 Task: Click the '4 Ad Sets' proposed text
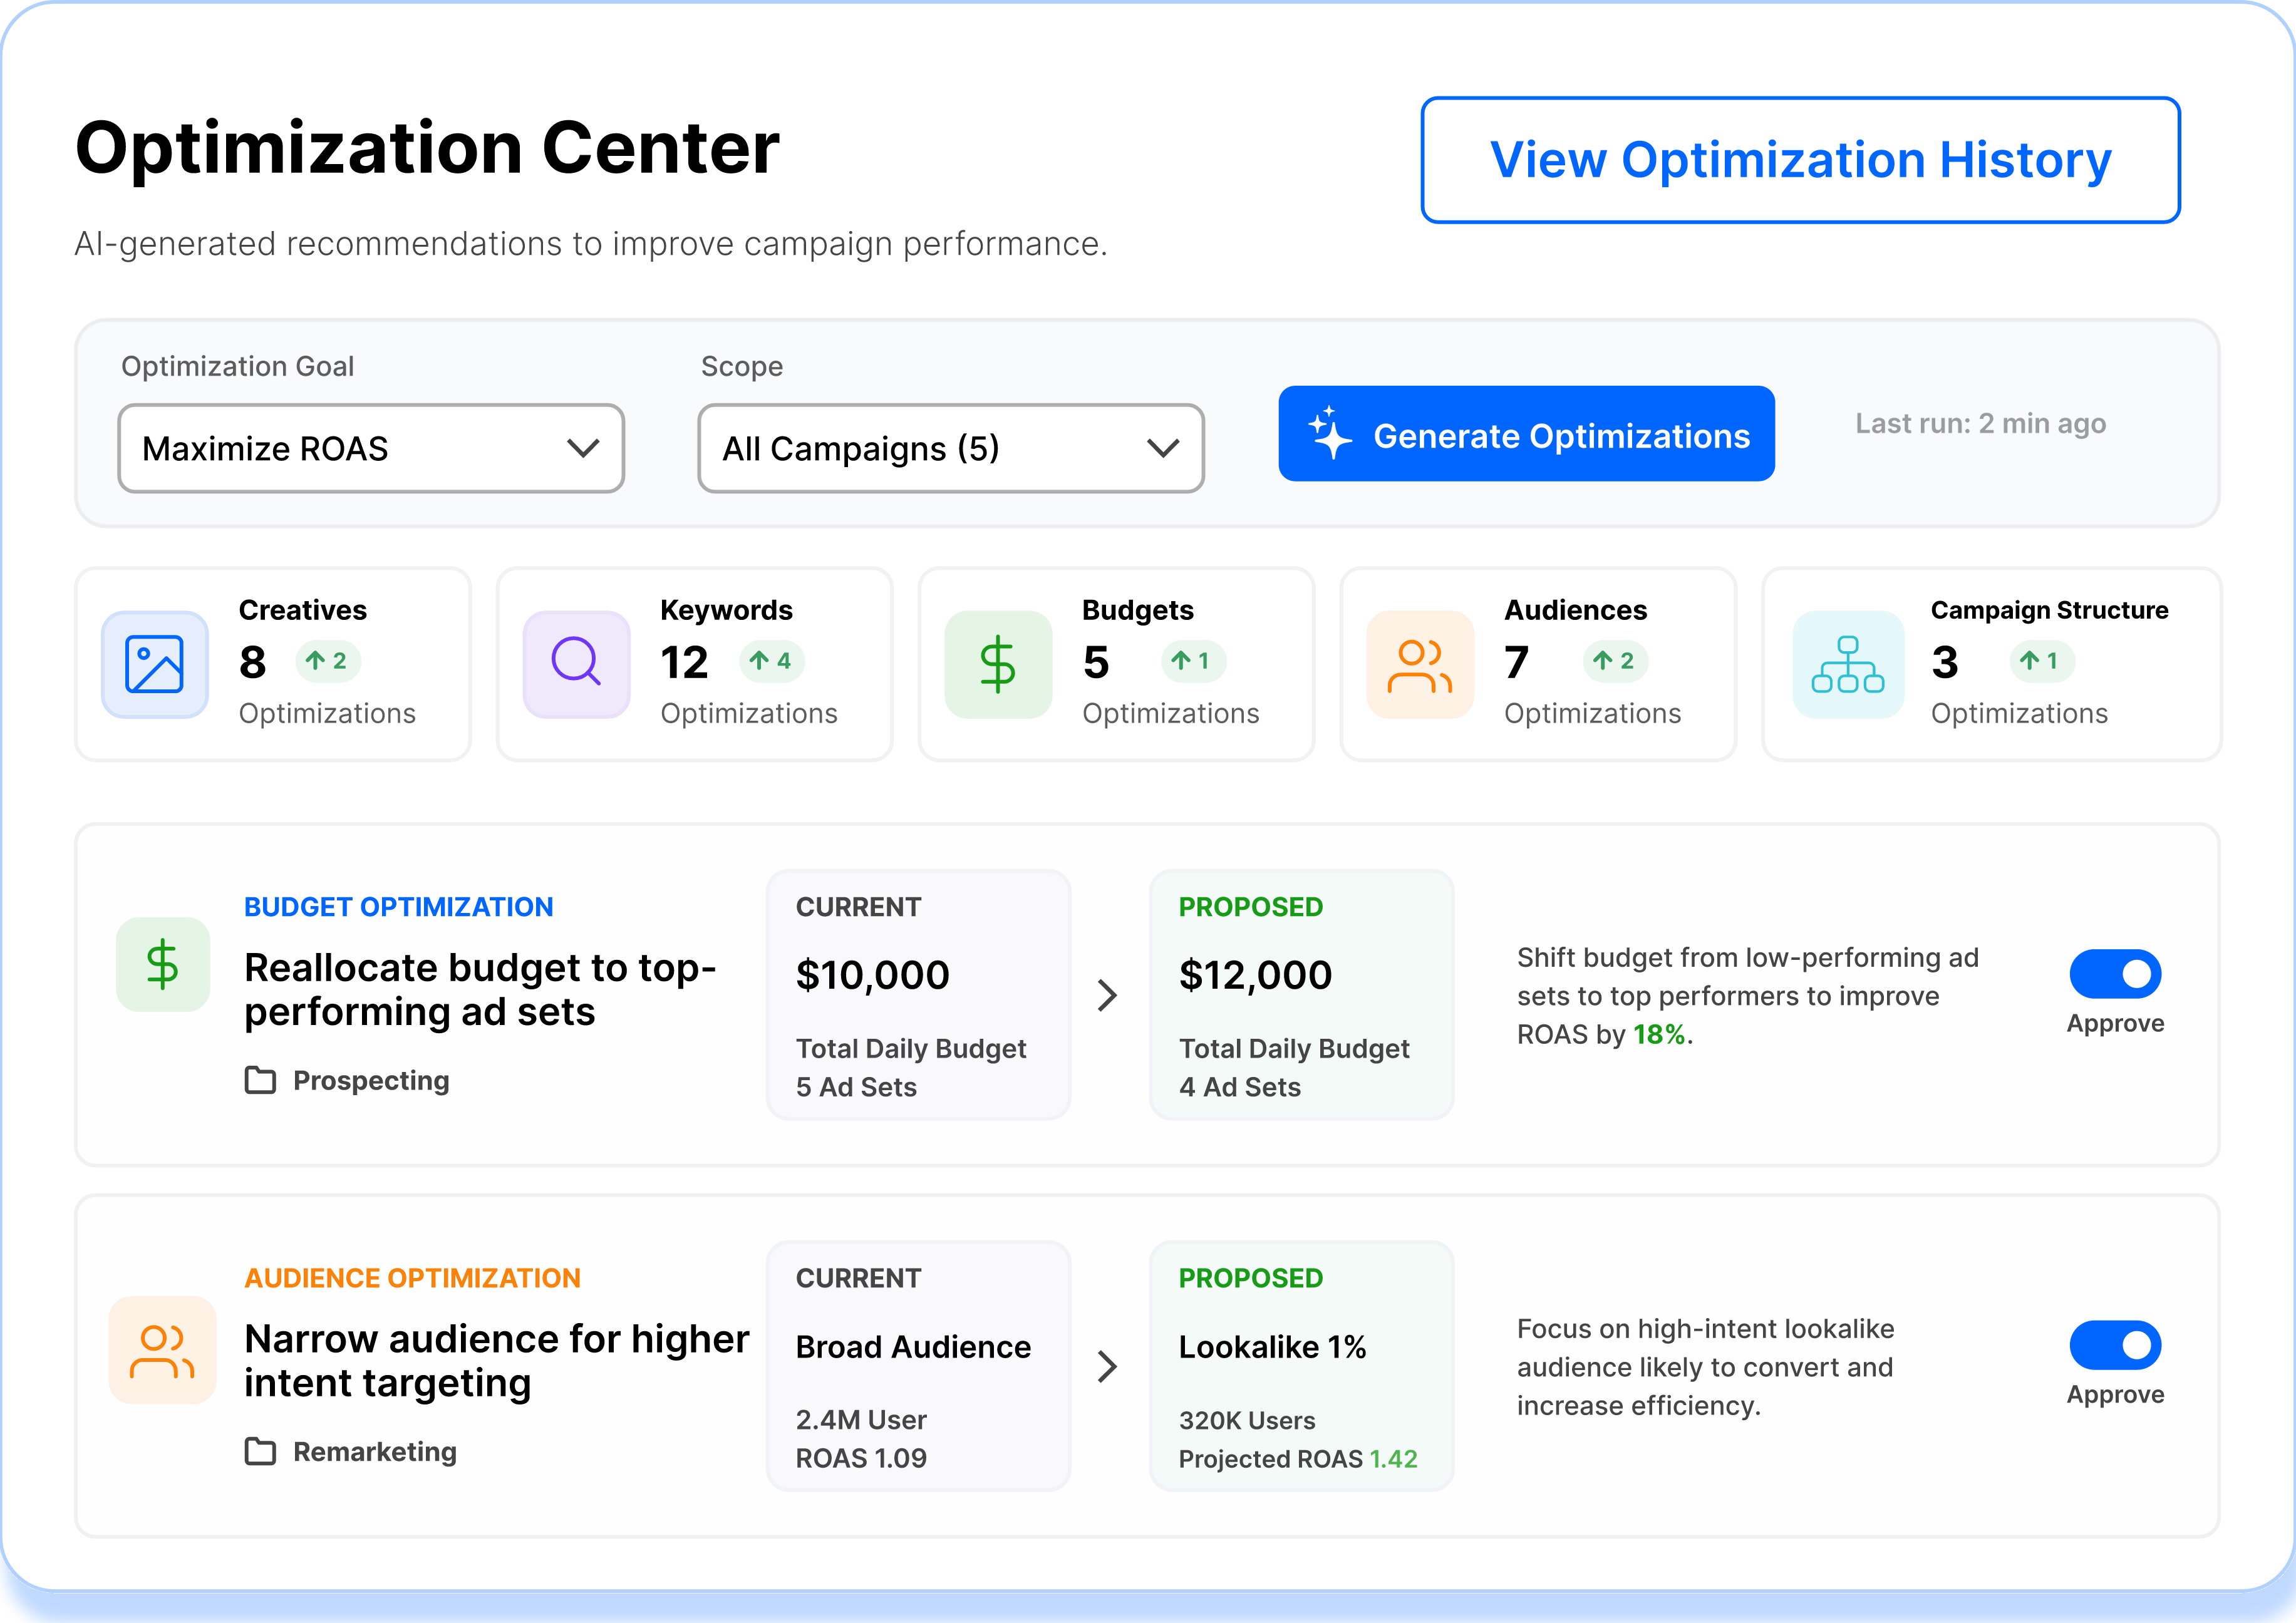point(1240,1087)
